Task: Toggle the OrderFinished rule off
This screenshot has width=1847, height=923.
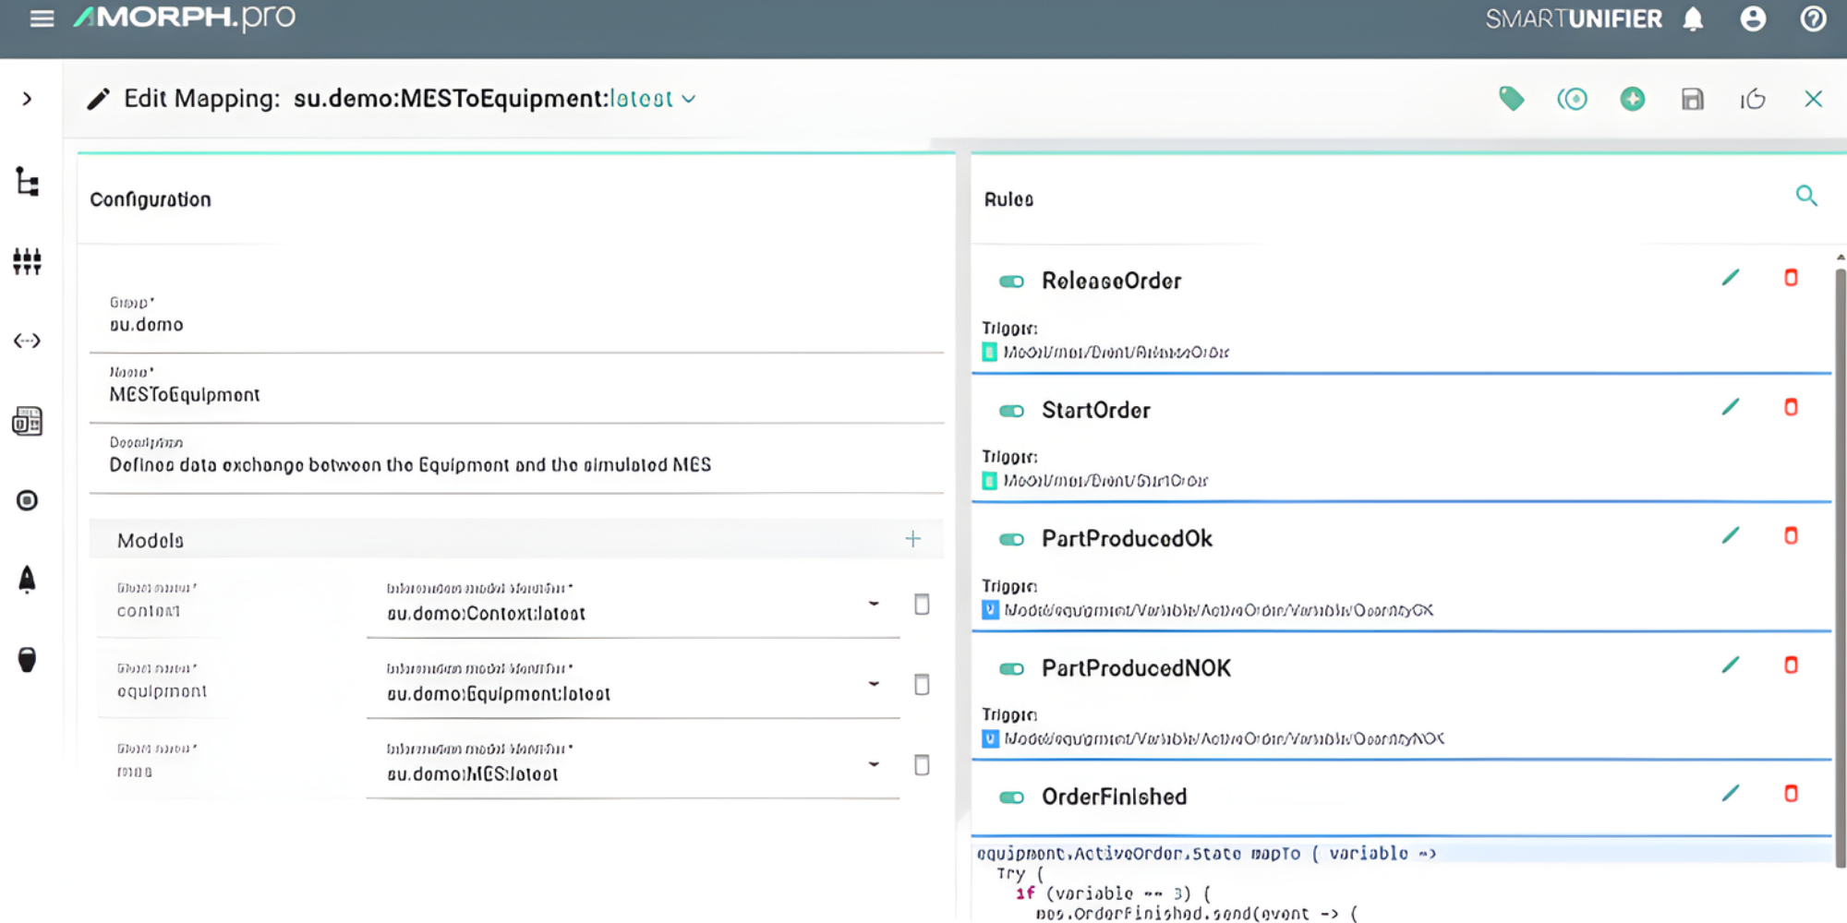Action: point(1011,797)
